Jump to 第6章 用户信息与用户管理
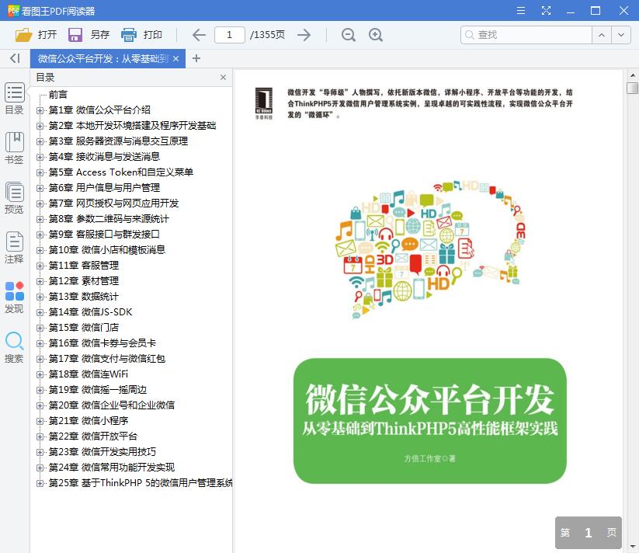The image size is (639, 553). (x=104, y=187)
